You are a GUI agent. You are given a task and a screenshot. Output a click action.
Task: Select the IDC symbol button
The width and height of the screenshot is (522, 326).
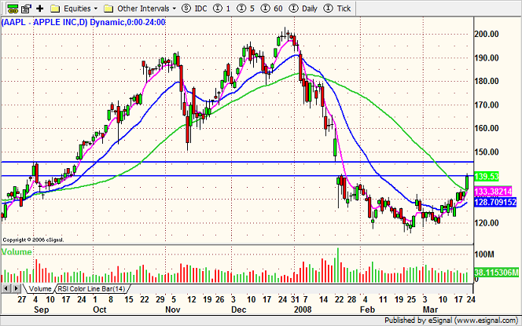[x=194, y=9]
